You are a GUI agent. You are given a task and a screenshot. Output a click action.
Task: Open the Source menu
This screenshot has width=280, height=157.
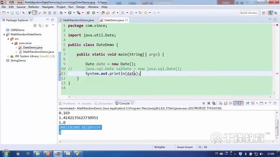pyautogui.click(x=21, y=7)
